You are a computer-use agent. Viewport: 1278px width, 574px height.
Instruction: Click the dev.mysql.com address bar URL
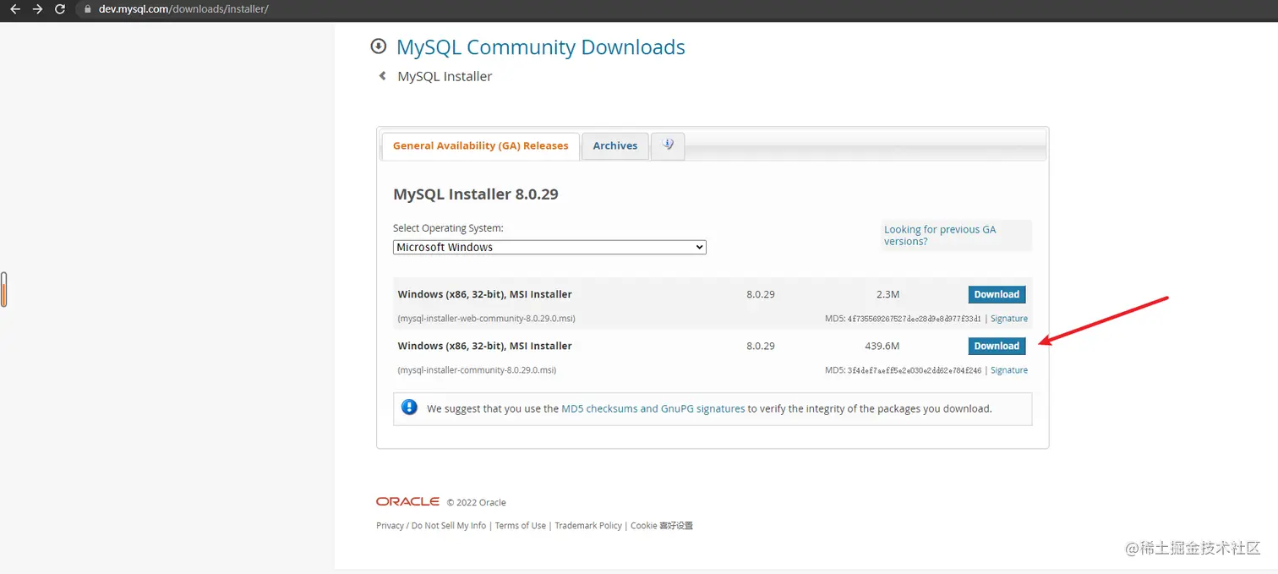click(183, 9)
